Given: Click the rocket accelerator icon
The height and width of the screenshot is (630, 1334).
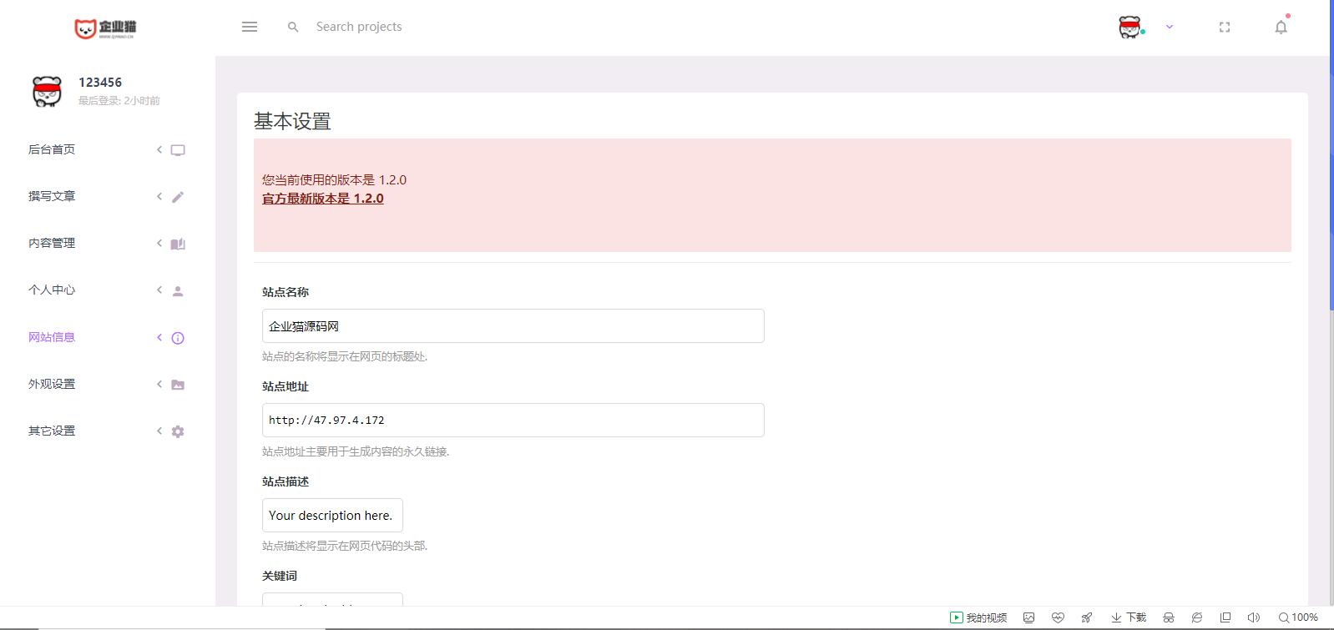Looking at the screenshot, I should click(x=1086, y=617).
